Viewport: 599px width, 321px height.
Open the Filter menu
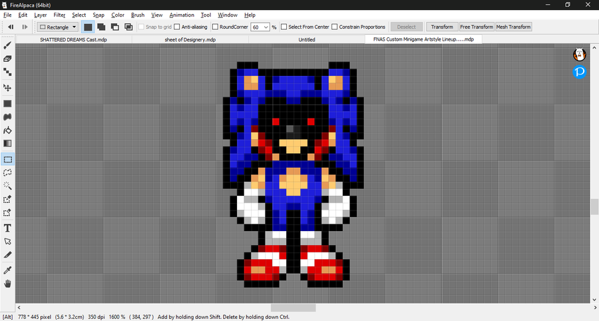(x=59, y=15)
